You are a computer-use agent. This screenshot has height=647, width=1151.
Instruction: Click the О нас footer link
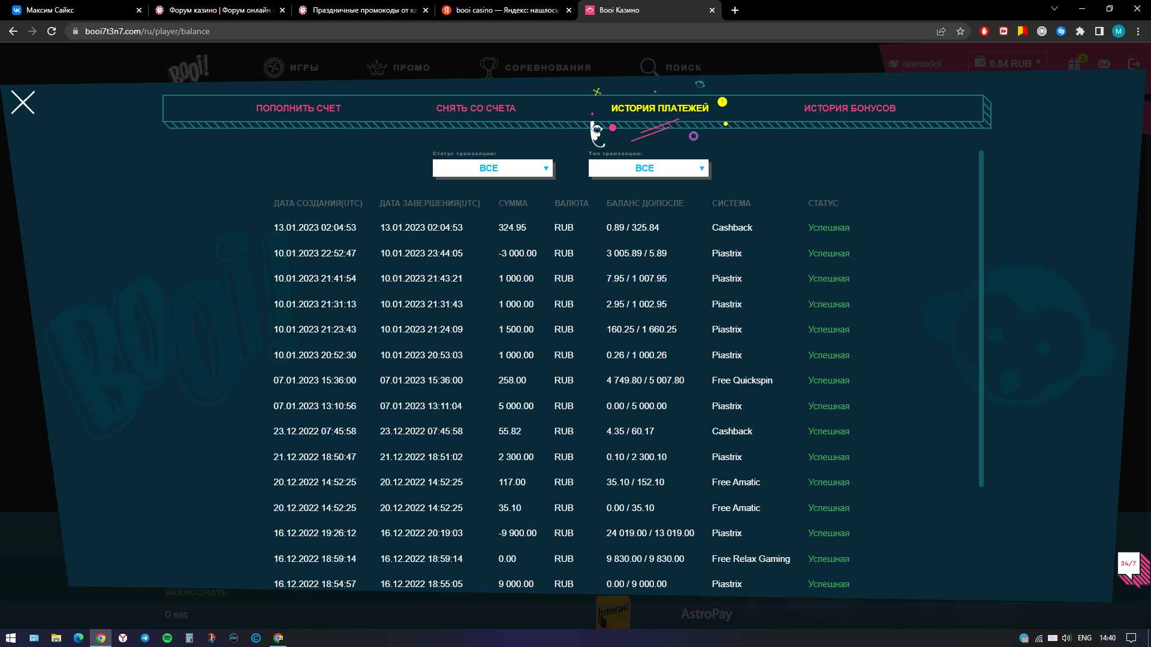tap(176, 614)
